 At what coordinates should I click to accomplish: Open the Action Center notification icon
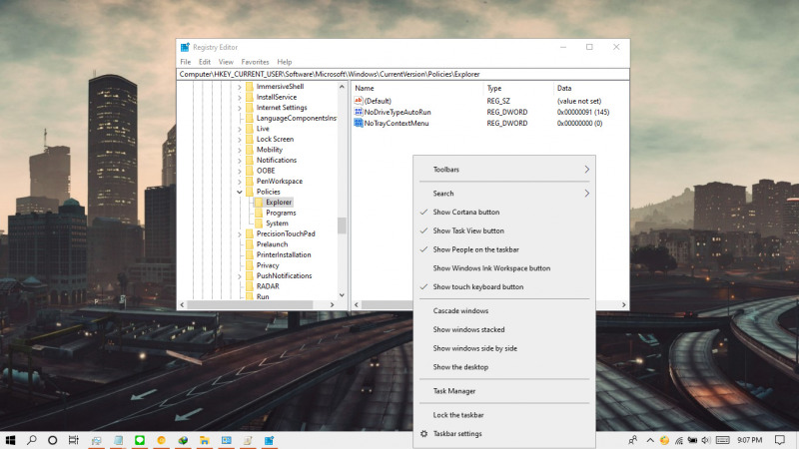[x=780, y=440]
